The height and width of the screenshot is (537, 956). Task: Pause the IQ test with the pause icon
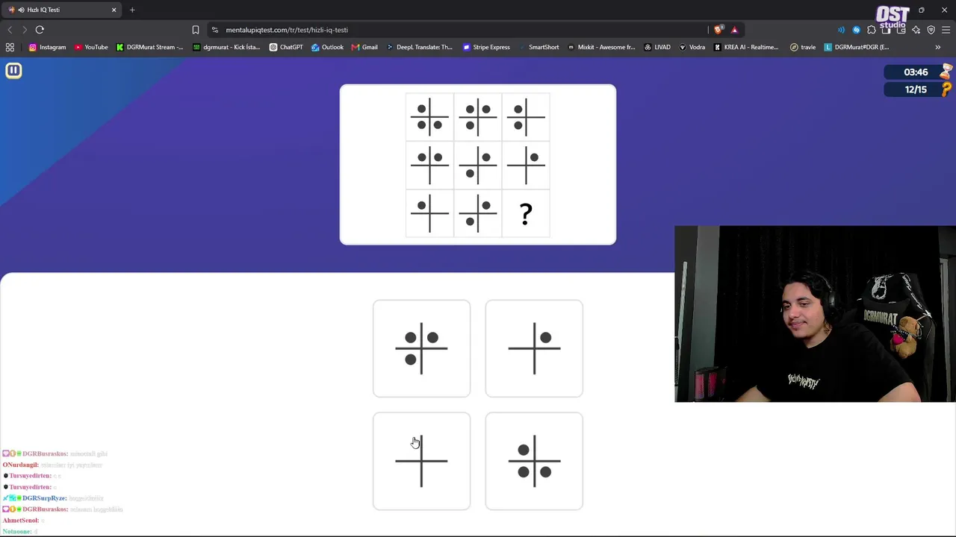(13, 70)
